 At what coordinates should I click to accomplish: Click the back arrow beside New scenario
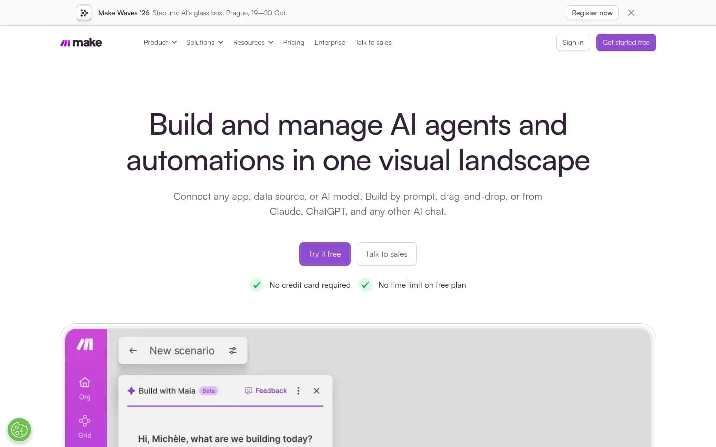point(133,351)
